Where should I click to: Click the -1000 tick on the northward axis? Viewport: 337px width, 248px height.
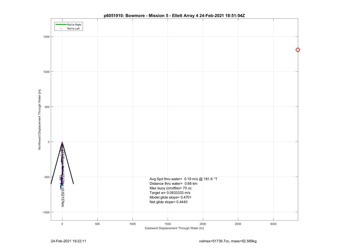point(46,212)
